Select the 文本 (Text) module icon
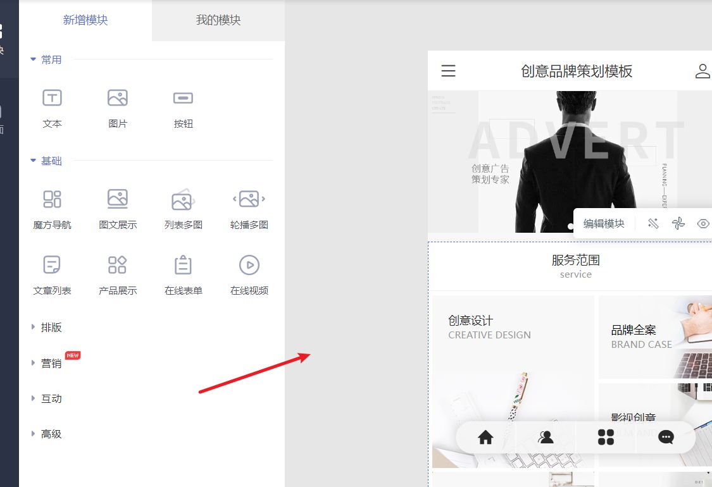712x487 pixels. (52, 106)
